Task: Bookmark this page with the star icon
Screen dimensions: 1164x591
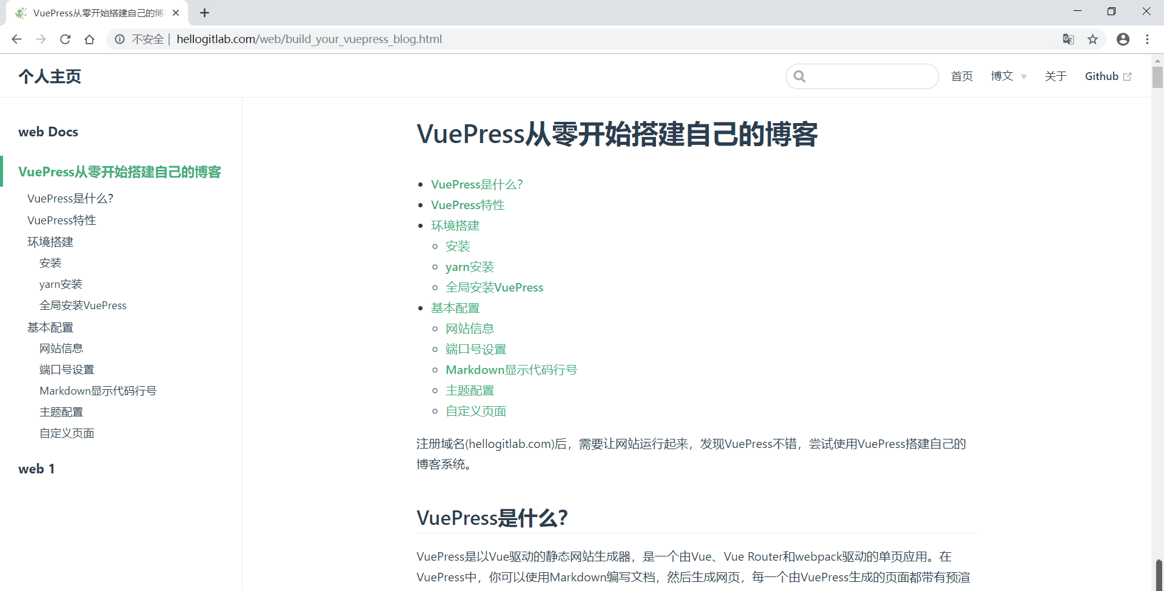Action: point(1092,39)
